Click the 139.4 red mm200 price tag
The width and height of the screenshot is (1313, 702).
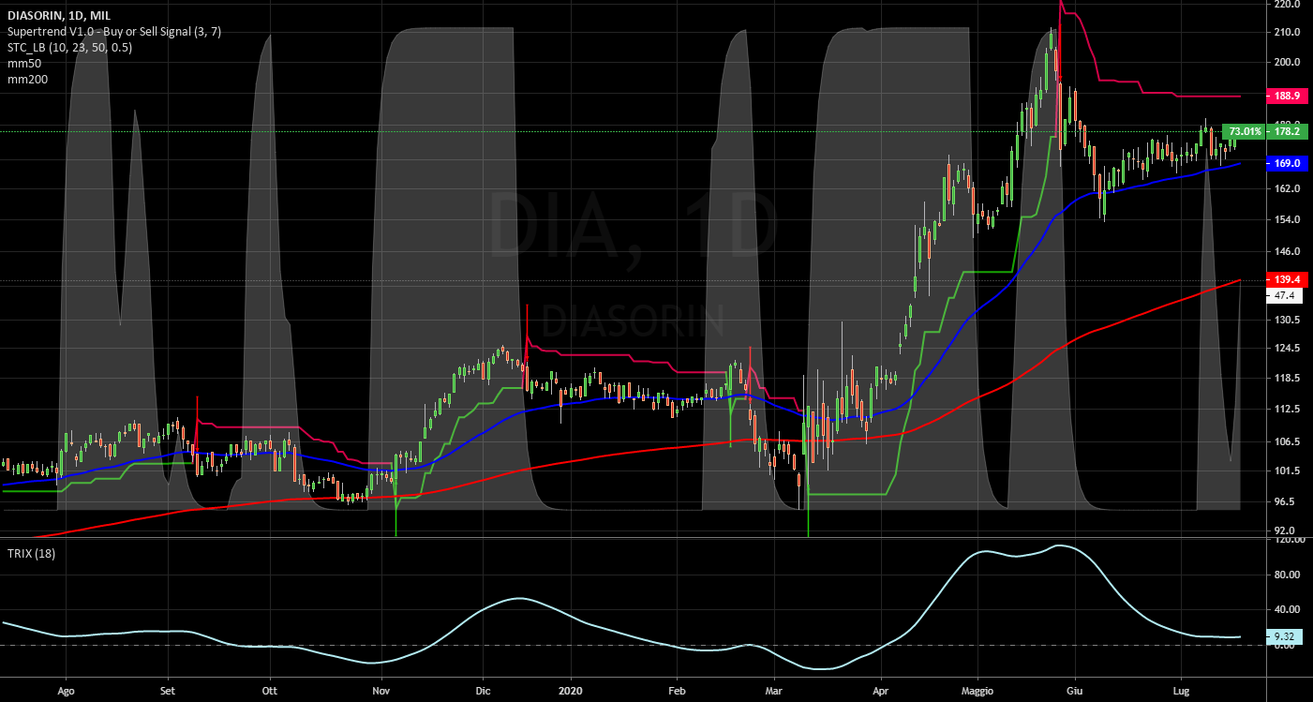coord(1286,279)
